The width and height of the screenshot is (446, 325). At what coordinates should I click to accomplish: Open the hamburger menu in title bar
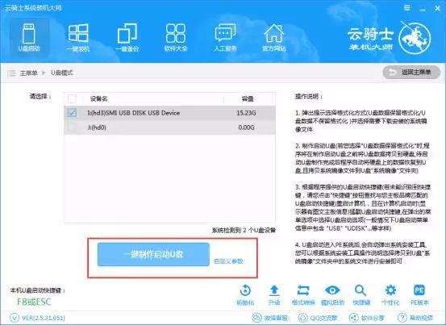(x=407, y=8)
